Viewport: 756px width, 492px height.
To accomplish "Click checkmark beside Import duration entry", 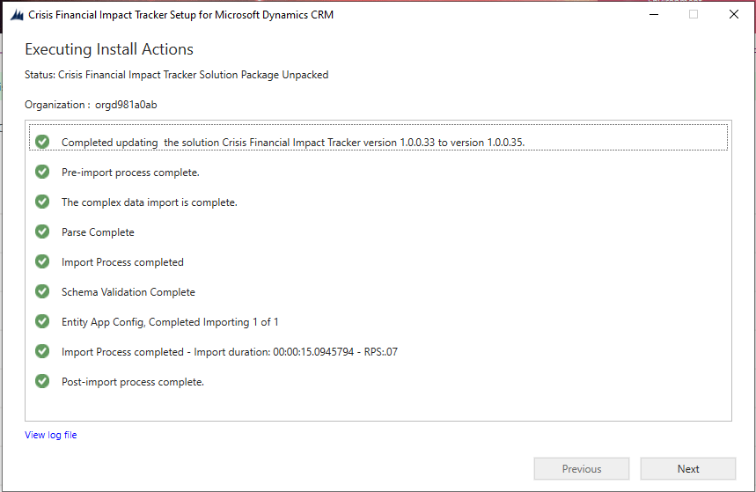I will tap(42, 351).
